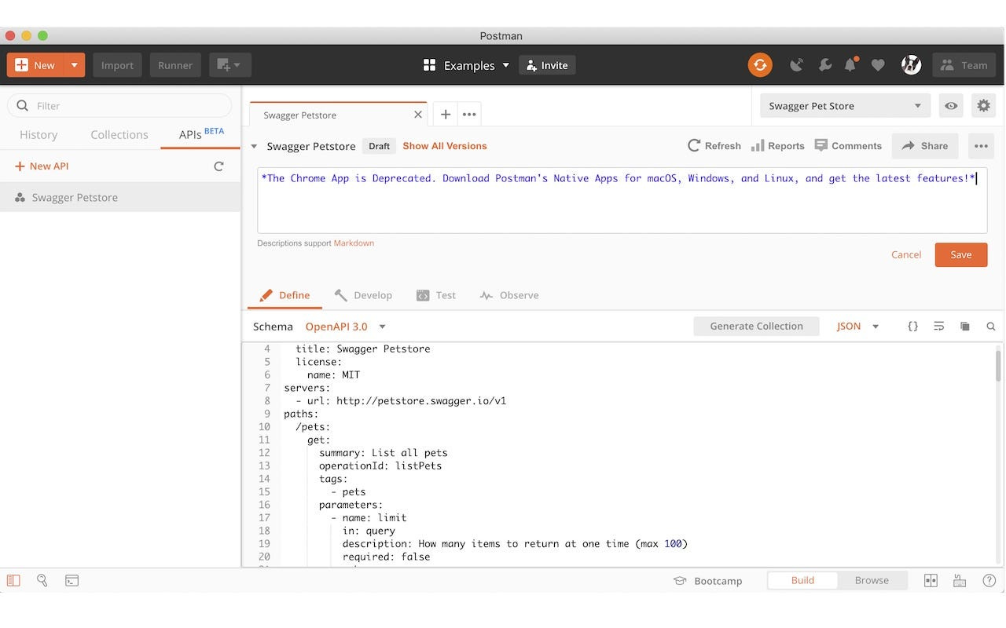The image size is (1006, 628).
Task: Toggle the sidebar using the status bar icon
Action: tap(13, 580)
